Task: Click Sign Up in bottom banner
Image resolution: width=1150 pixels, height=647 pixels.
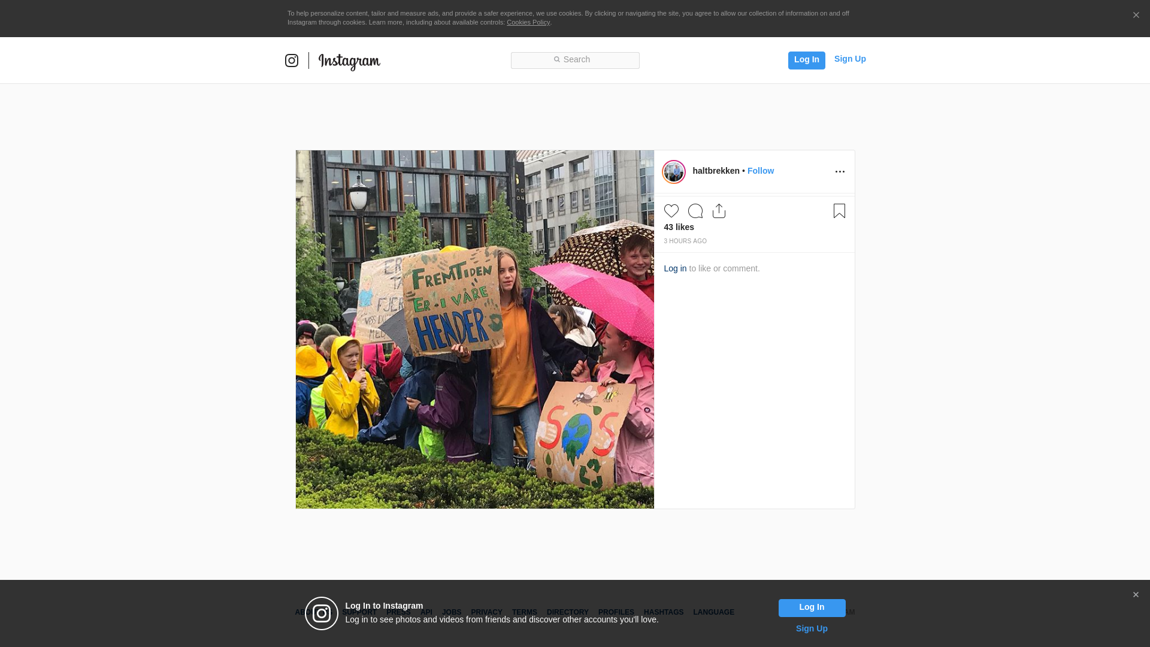Action: [812, 628]
